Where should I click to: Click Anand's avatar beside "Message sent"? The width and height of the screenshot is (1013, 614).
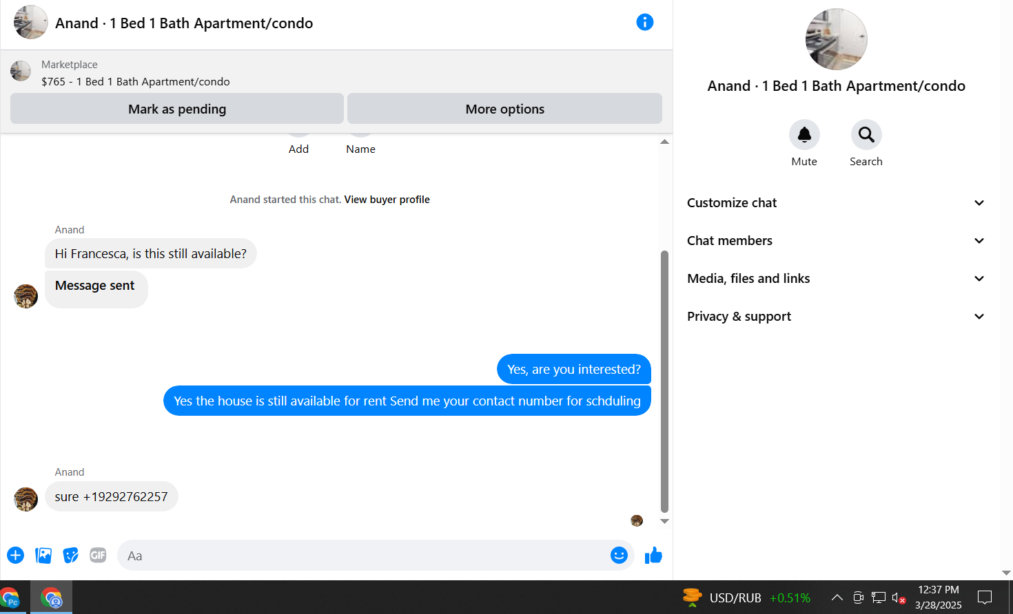pos(26,296)
